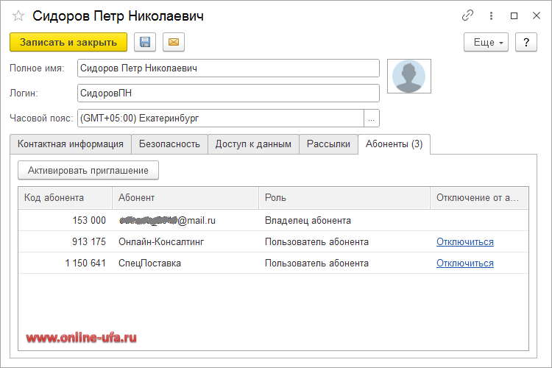Open the help question mark button
Screen dimensions: 552x368
tap(526, 42)
